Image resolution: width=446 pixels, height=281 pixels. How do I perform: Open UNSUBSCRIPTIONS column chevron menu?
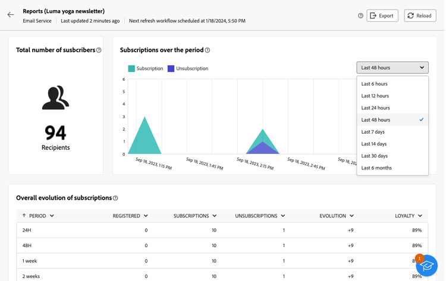click(282, 216)
